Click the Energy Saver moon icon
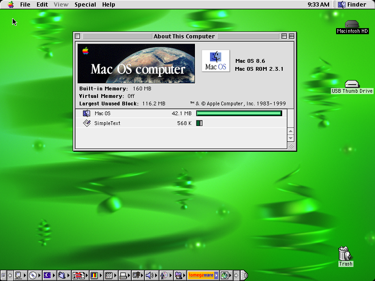Image resolution: width=375 pixels, height=281 pixels. click(x=47, y=275)
